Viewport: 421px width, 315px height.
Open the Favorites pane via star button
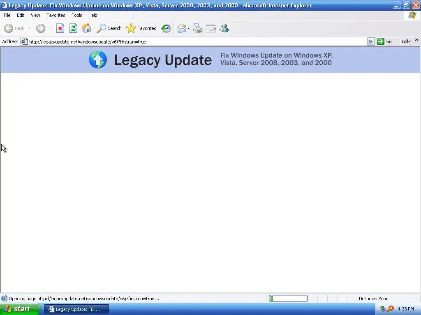coord(141,28)
